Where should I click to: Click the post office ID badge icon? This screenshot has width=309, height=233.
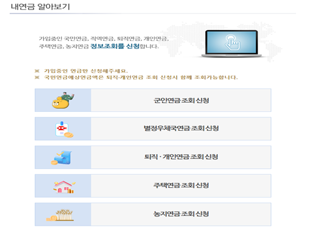pyautogui.click(x=64, y=130)
